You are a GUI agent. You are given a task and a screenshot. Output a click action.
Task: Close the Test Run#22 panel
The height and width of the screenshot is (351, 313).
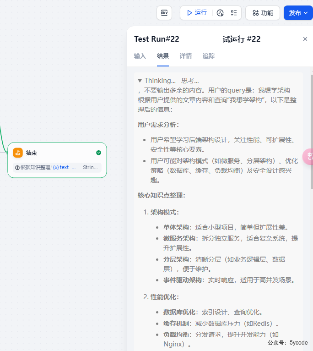pos(305,39)
